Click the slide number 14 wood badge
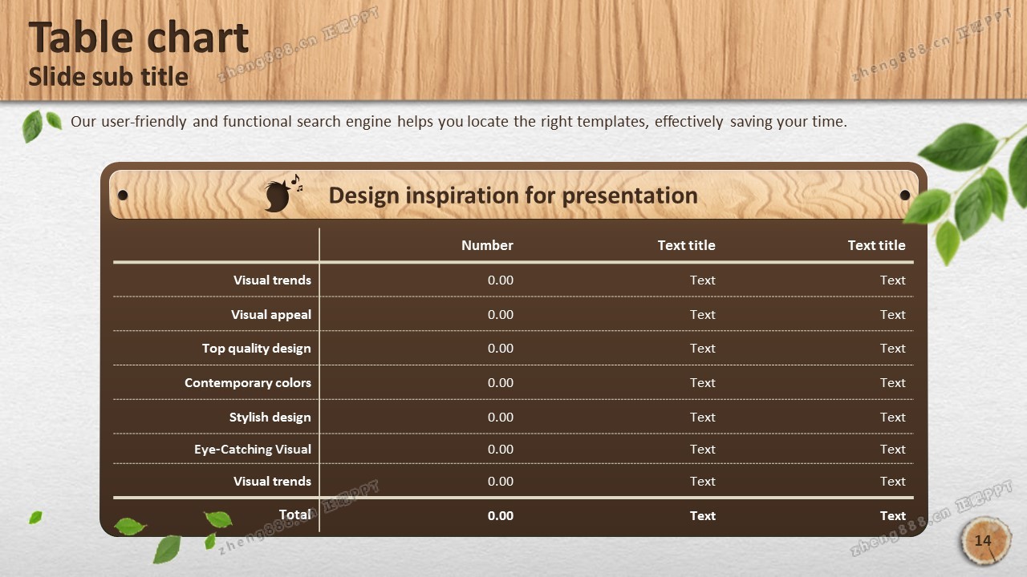Screen dimensions: 1027x577 983,541
